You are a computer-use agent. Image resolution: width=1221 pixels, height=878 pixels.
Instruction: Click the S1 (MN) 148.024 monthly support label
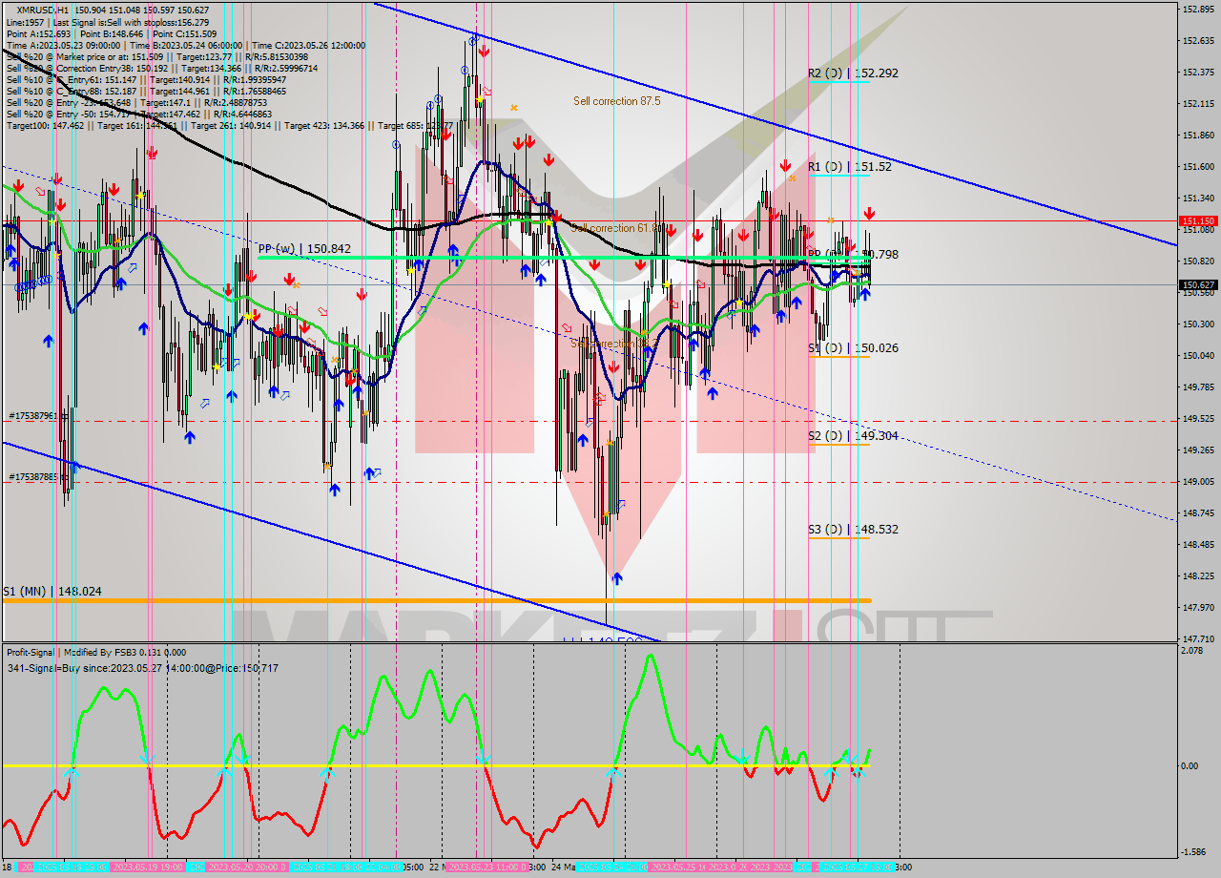pos(52,591)
